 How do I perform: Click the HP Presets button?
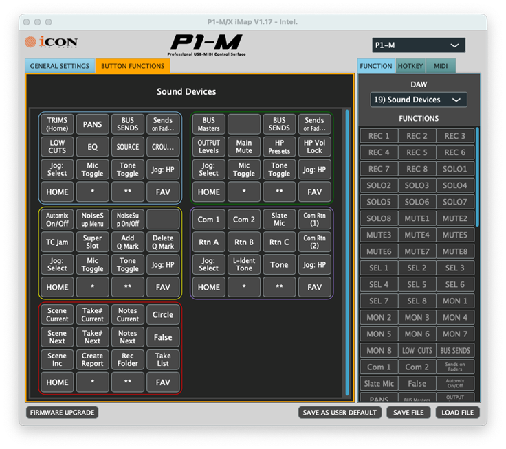pos(279,147)
